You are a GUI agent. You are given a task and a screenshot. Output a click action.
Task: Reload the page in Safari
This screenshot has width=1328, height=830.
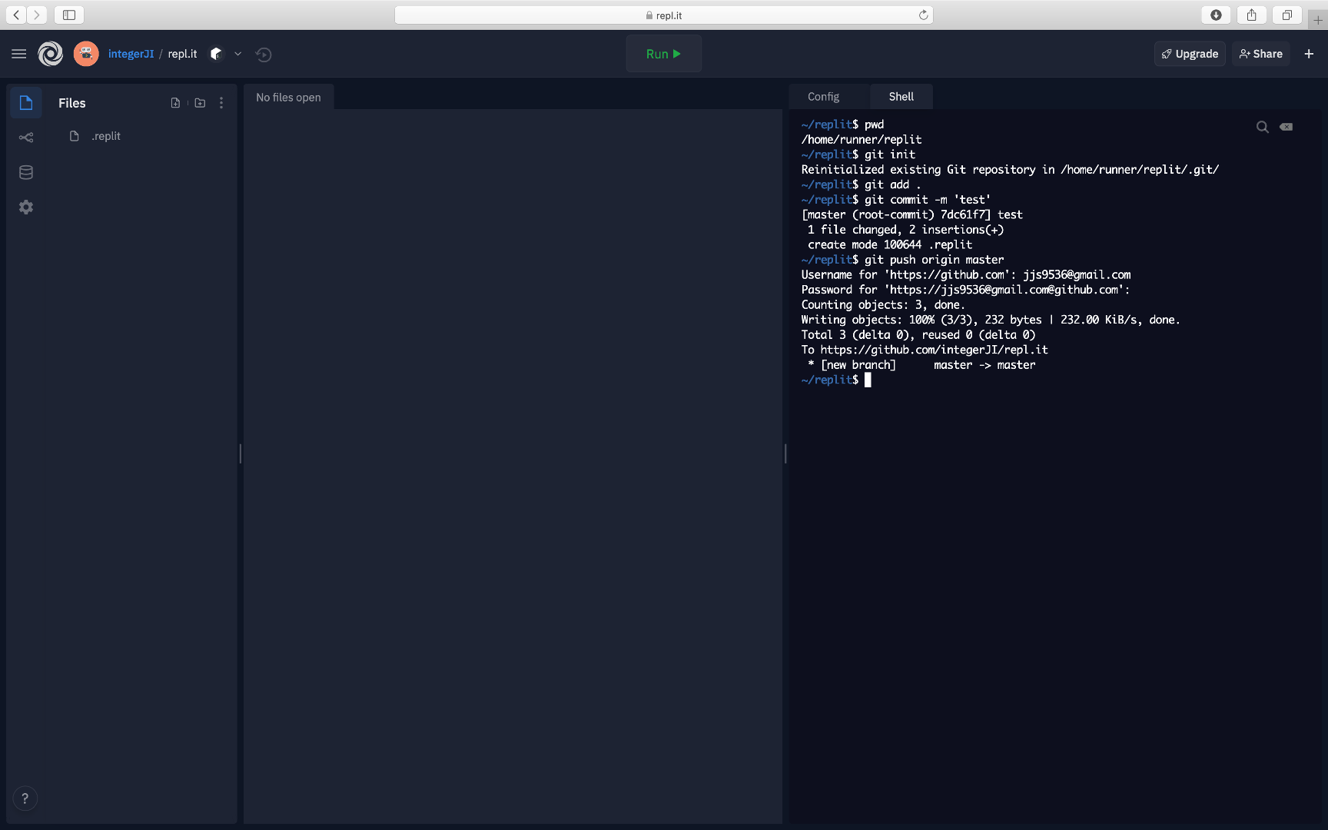pyautogui.click(x=923, y=15)
